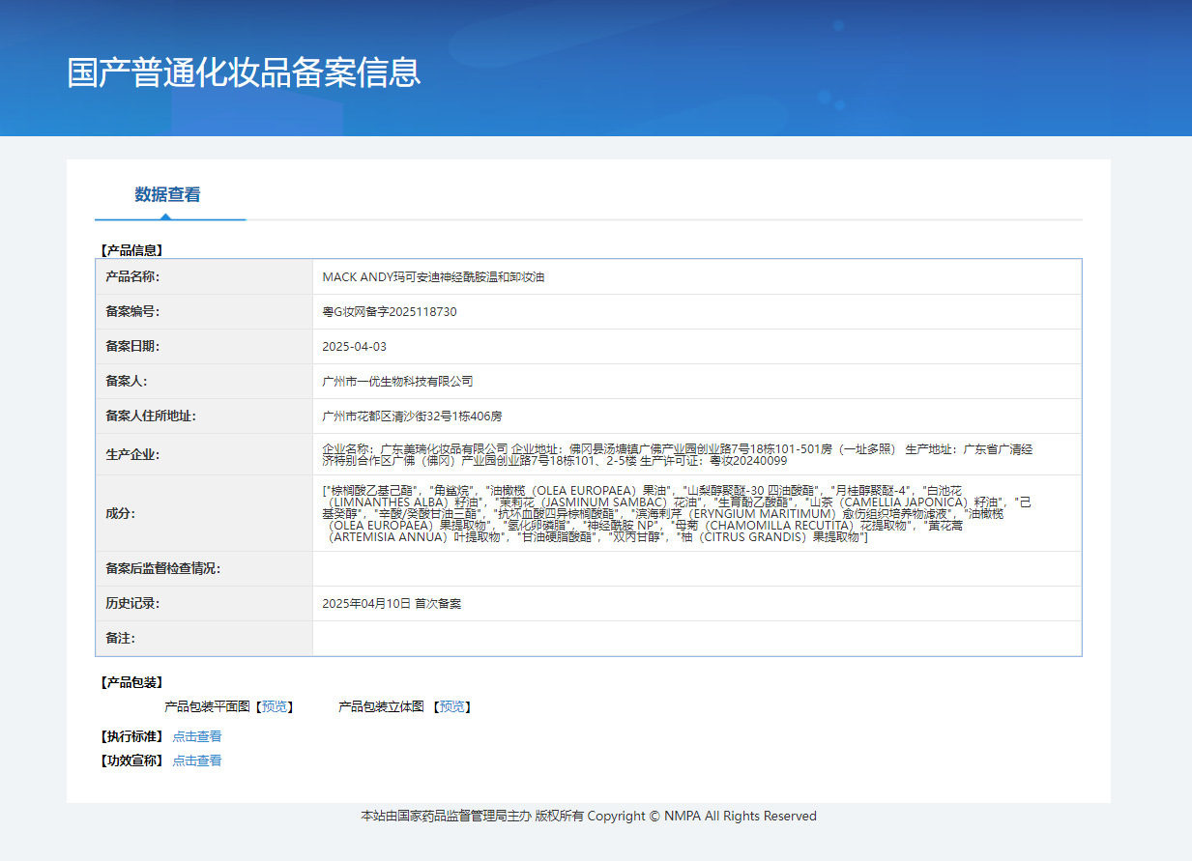The width and height of the screenshot is (1192, 861).
Task: Click the 国产普通化妆品备案信息 page heading
Action: click(x=244, y=72)
